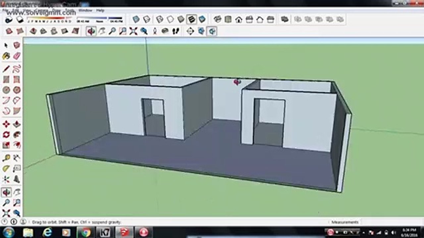Choose the Text label tool
424x238 pixels.
17,169
